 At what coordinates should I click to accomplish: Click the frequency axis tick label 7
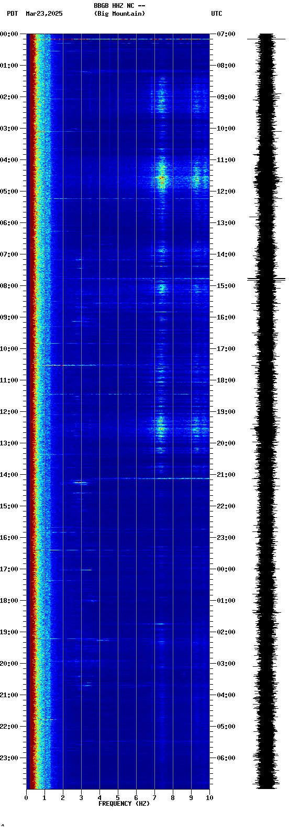[154, 798]
